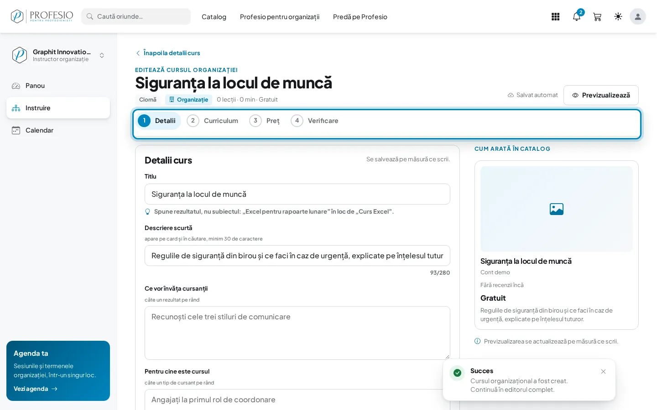Focus the Ce vor învăța cursanții textarea

(x=297, y=333)
